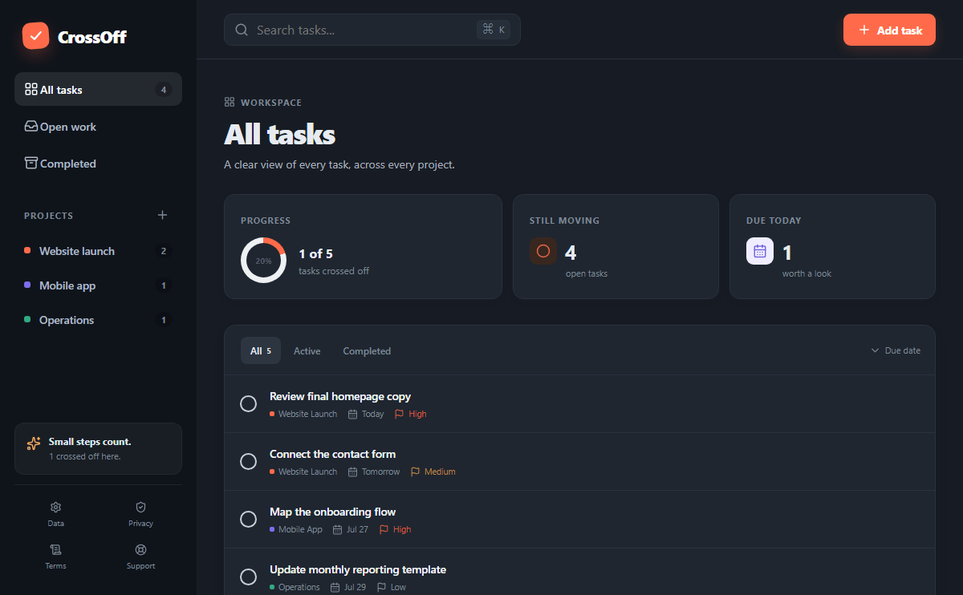963x595 pixels.
Task: Open the Terms link in footer
Action: tap(55, 557)
